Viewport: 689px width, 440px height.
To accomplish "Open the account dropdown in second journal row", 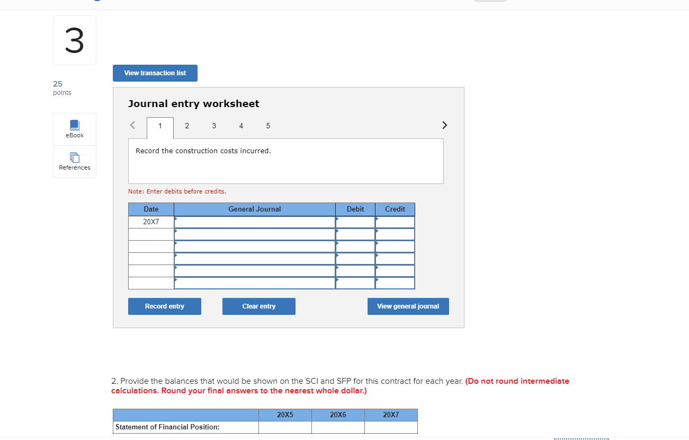I will pyautogui.click(x=254, y=234).
